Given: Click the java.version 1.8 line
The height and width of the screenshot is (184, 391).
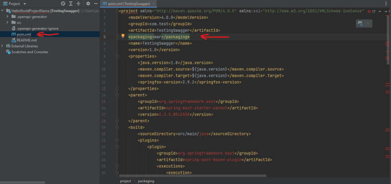Looking at the screenshot, I should pos(176,63).
